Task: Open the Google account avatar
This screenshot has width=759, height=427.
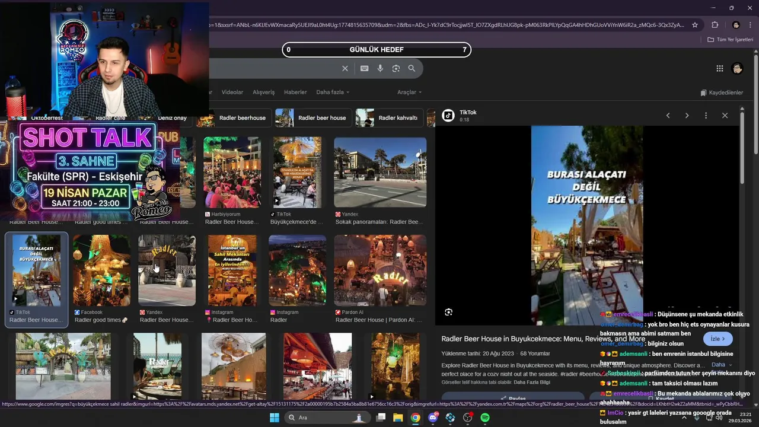Action: click(x=737, y=68)
